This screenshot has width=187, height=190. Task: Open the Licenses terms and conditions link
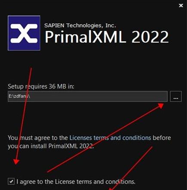(x=110, y=138)
